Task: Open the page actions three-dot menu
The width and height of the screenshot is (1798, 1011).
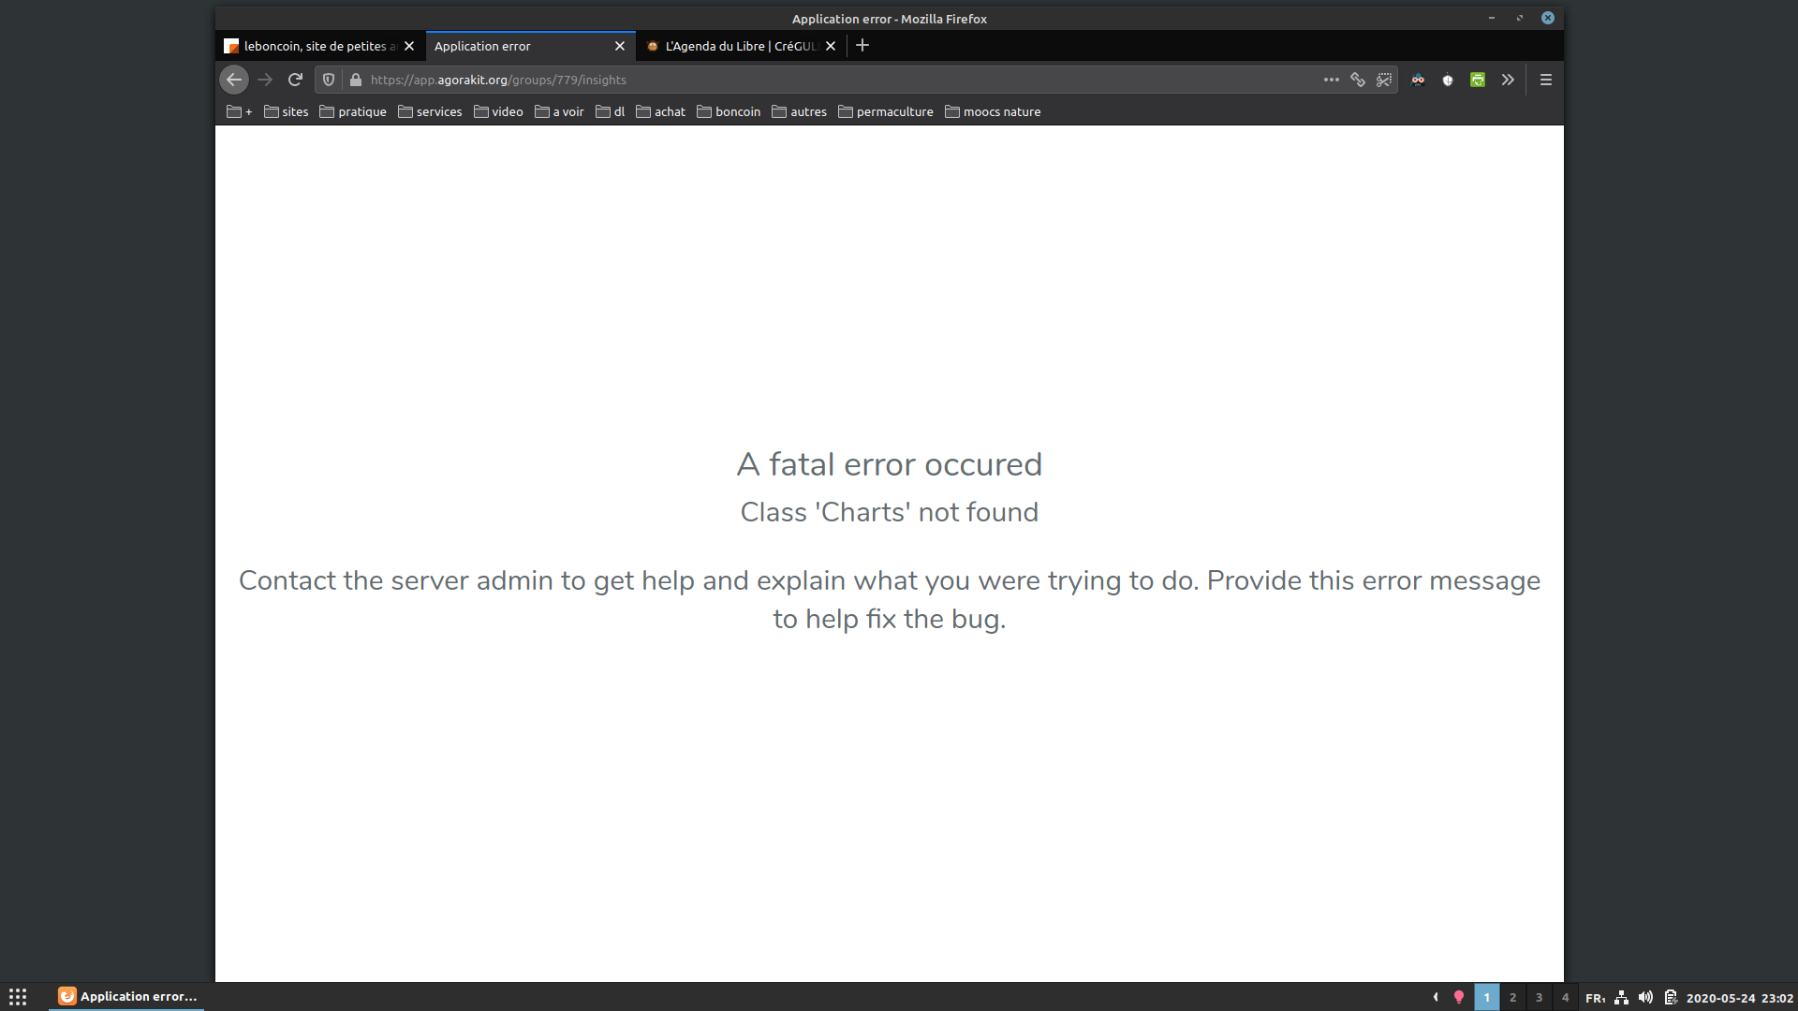Action: point(1331,80)
